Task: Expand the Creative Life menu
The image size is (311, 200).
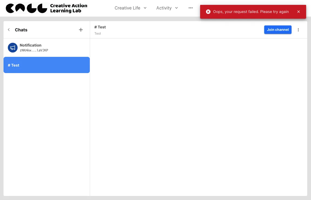Action: 131,8
